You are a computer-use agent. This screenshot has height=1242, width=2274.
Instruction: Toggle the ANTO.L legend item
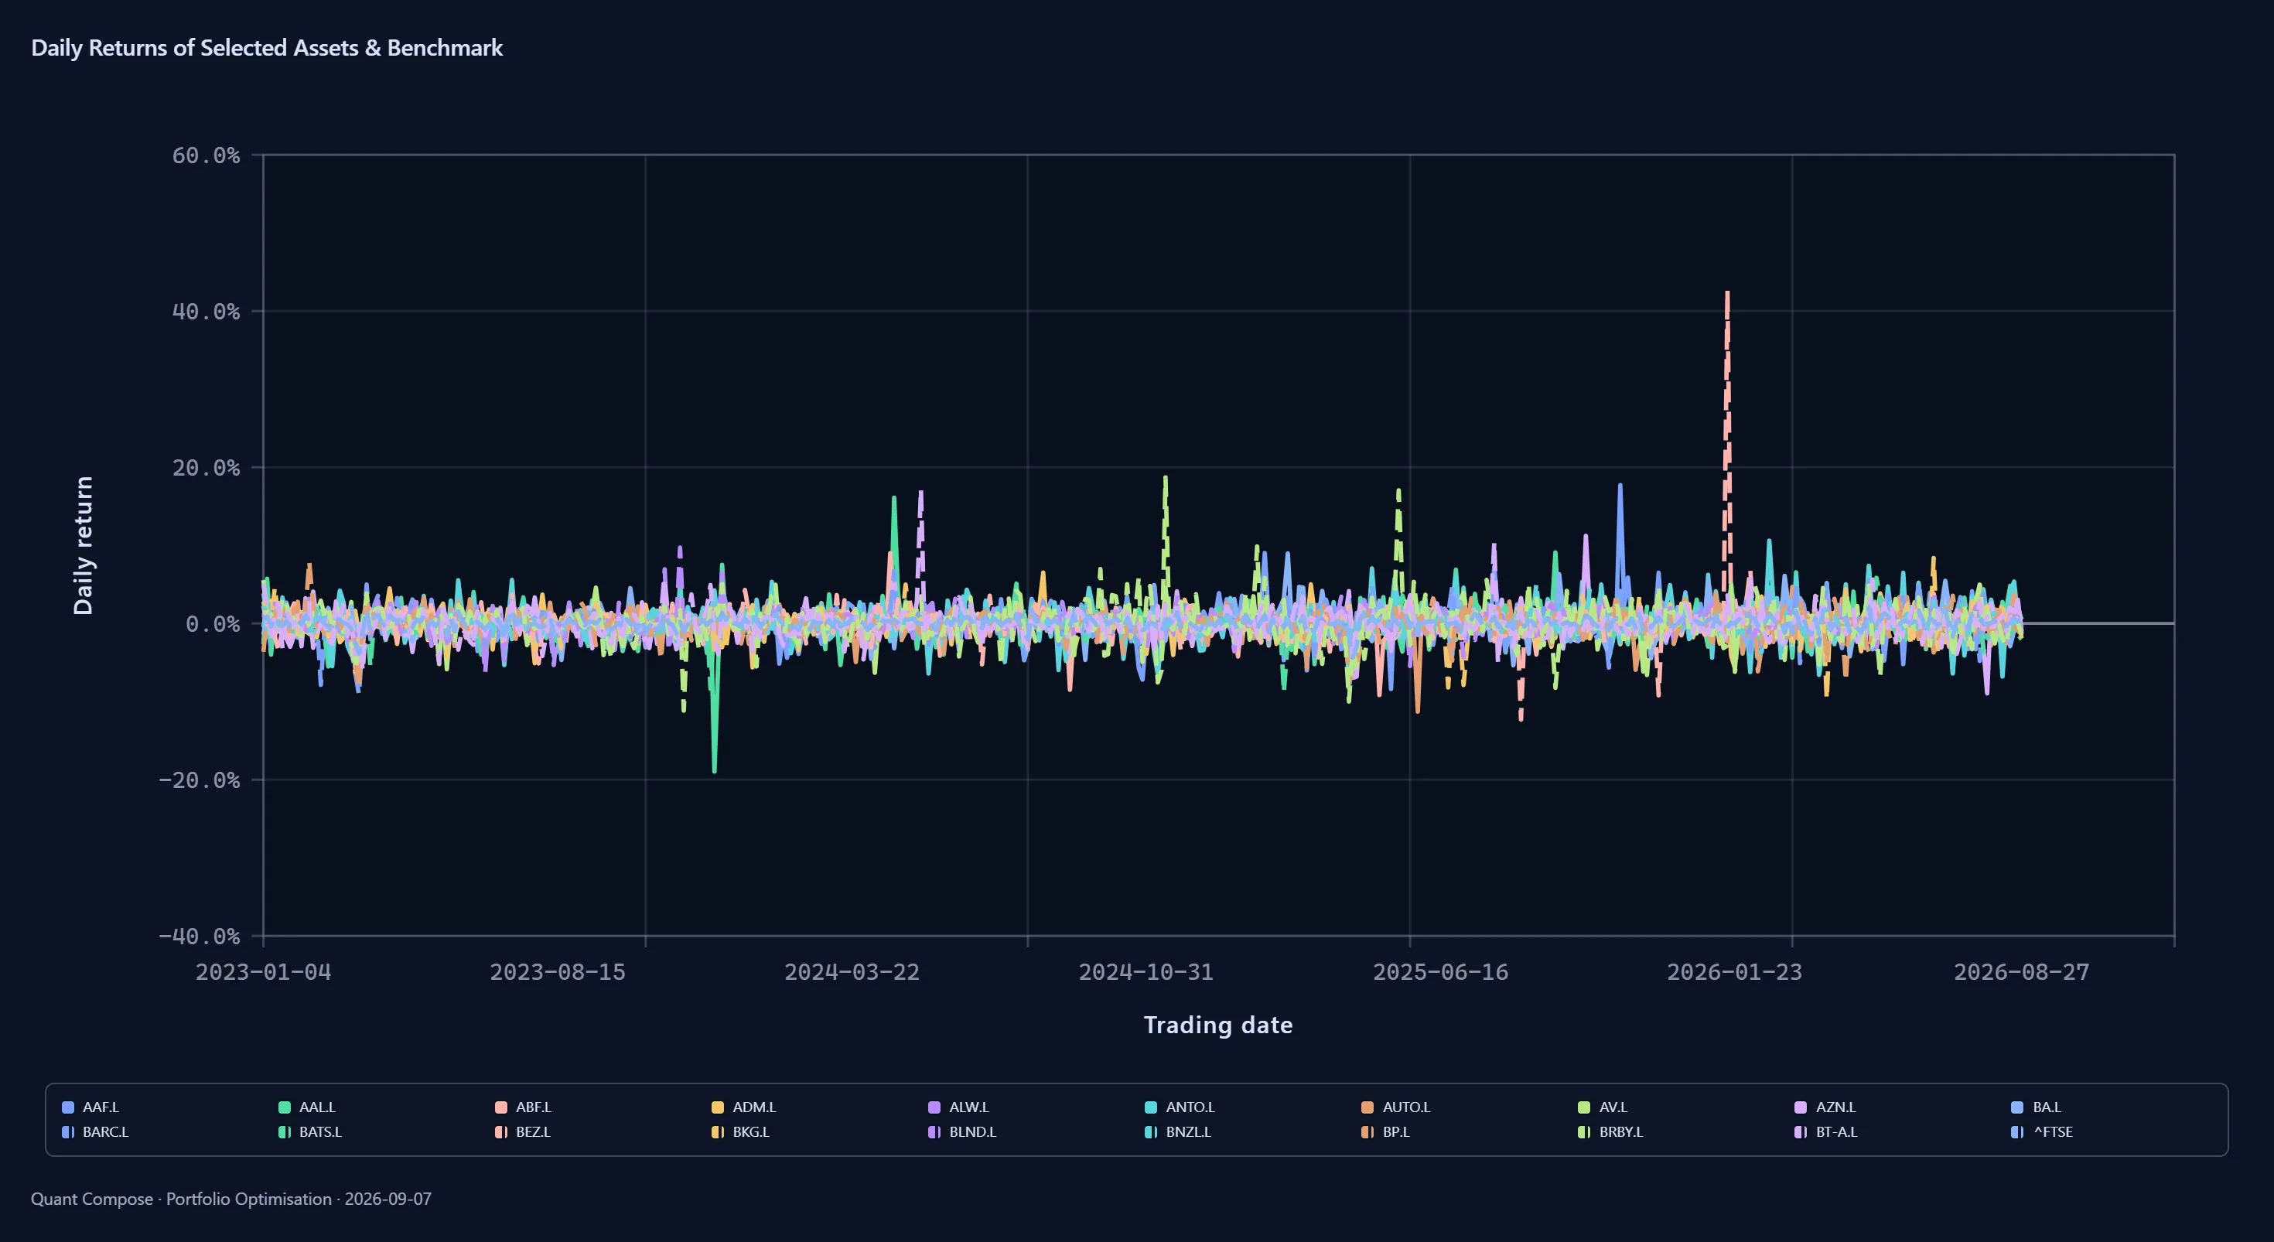1180,1107
